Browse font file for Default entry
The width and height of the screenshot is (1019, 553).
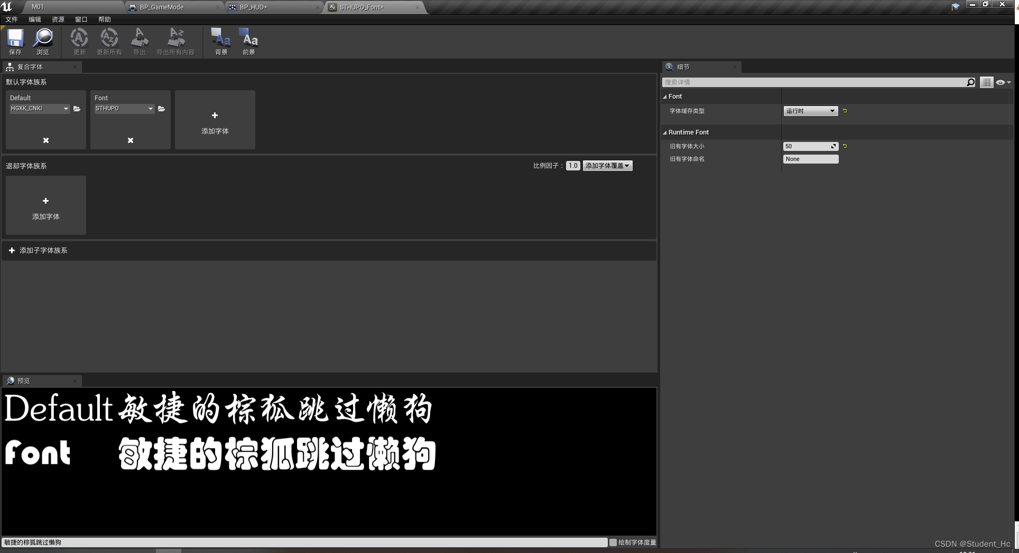click(x=77, y=109)
